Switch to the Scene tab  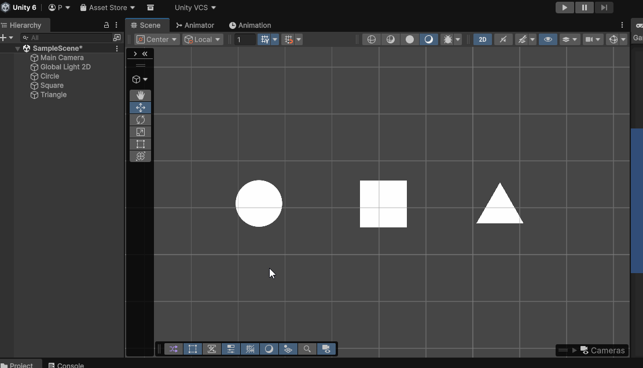click(146, 25)
